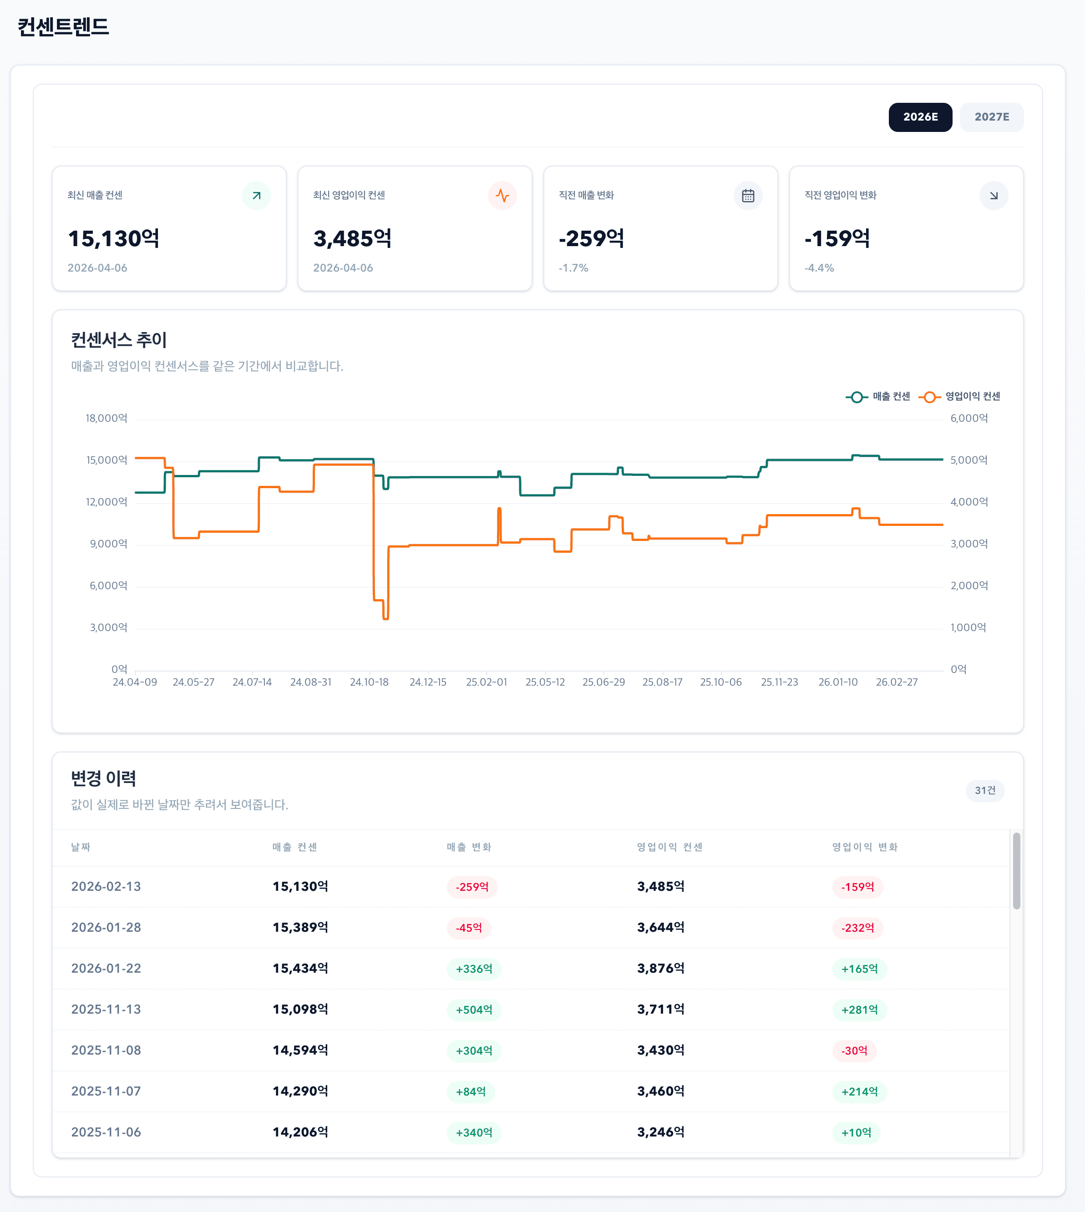This screenshot has height=1212, width=1085.
Task: Click the -259억 badge in 2026-02-13 row
Action: coord(472,887)
